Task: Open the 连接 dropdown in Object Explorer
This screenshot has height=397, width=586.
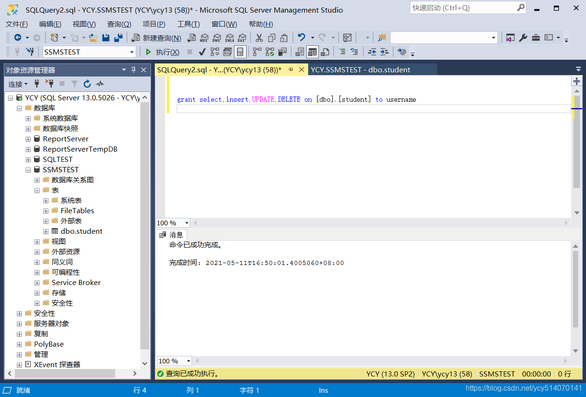Action: point(18,84)
